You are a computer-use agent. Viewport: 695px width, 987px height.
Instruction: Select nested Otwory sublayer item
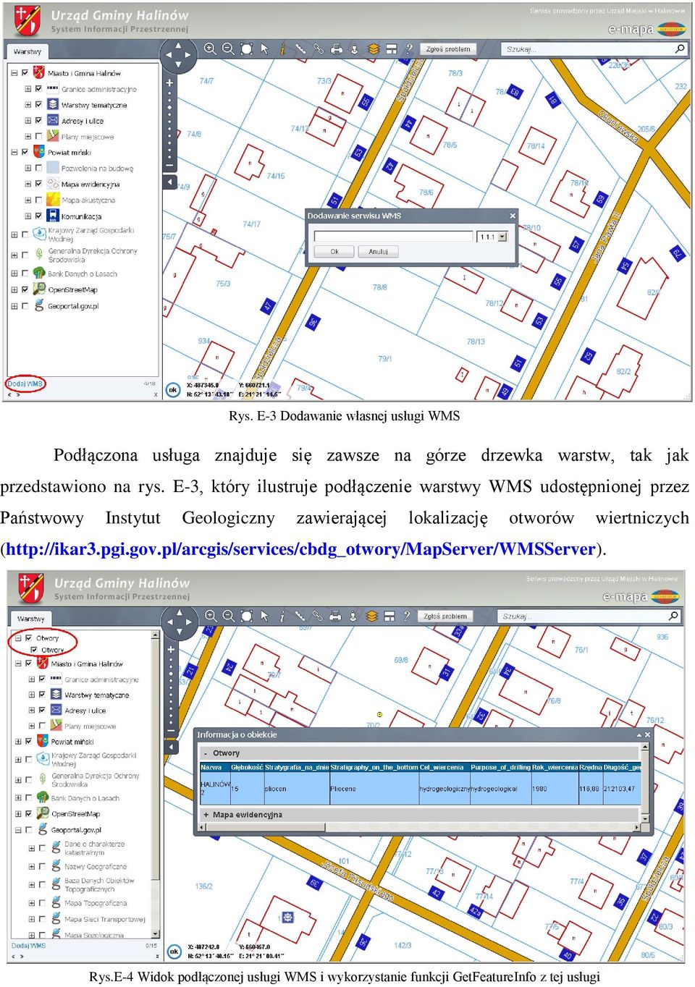coord(52,650)
